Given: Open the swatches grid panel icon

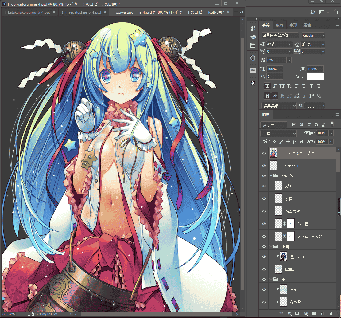Looking at the screenshot, I should click(253, 45).
